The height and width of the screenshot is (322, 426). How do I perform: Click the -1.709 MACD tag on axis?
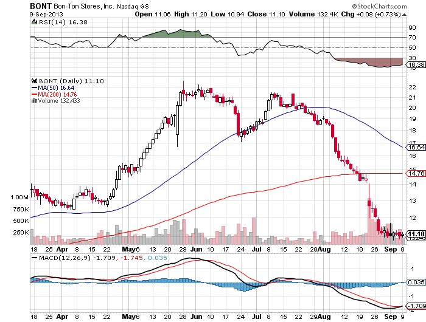pos(416,306)
